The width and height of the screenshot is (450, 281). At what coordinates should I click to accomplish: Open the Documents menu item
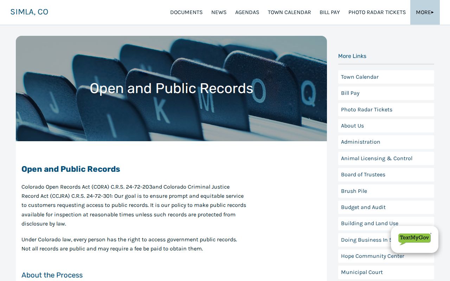tap(186, 12)
